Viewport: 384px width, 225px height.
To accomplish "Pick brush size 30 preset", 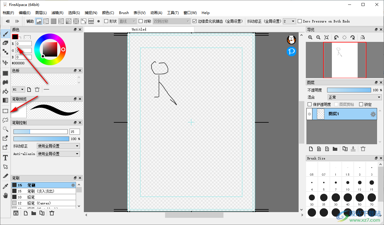I will (x=336, y=199).
